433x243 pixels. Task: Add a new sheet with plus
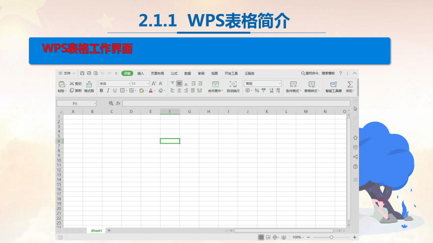[x=109, y=230]
